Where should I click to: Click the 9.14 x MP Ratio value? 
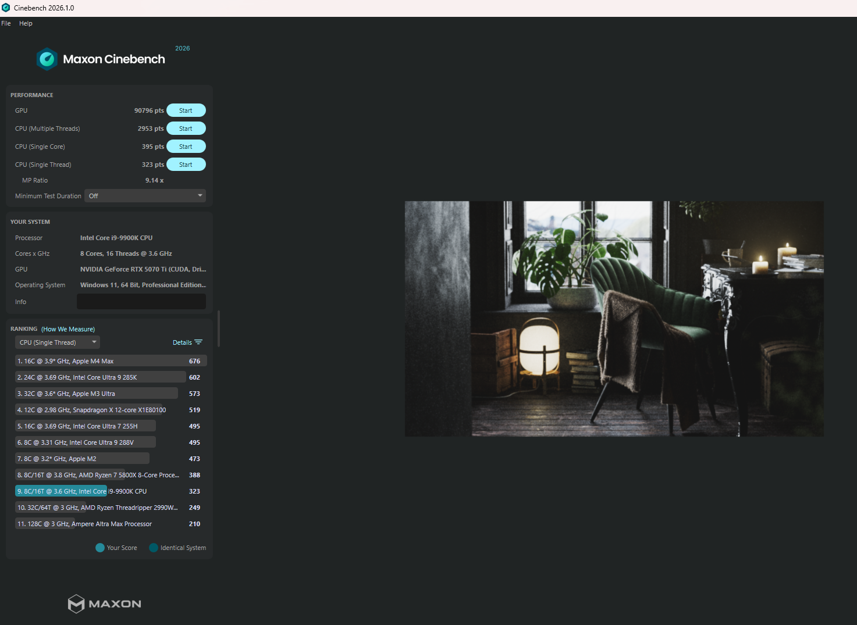click(154, 180)
